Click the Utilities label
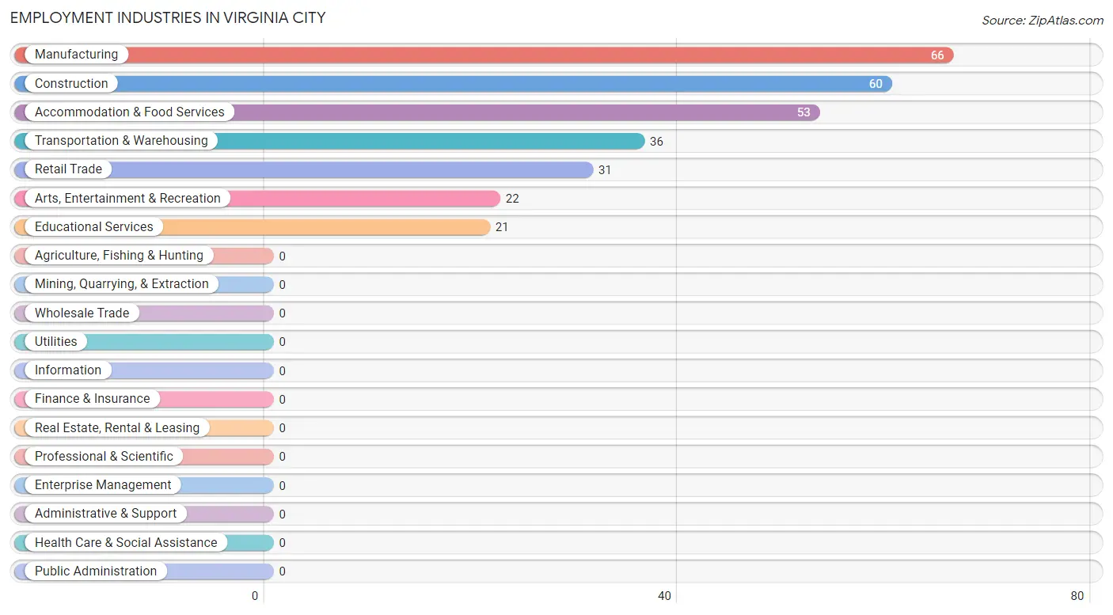Screen dimensions: 1113x615 pos(56,342)
